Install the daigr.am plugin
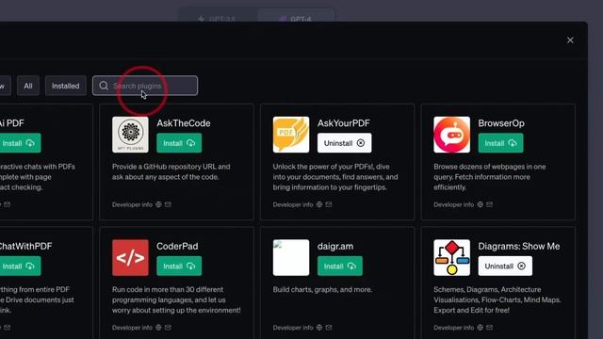The image size is (603, 339). (x=339, y=266)
